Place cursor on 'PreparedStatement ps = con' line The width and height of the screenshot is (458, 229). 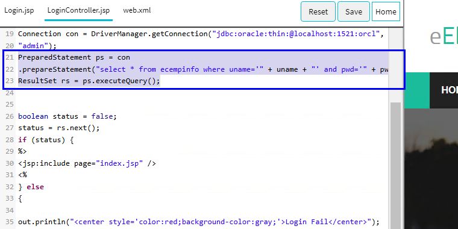pyautogui.click(x=74, y=57)
